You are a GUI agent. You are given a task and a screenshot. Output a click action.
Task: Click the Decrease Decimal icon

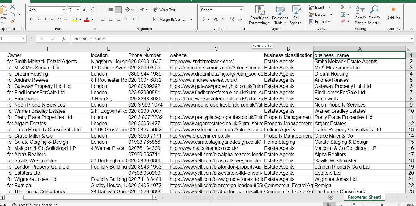pos(240,19)
